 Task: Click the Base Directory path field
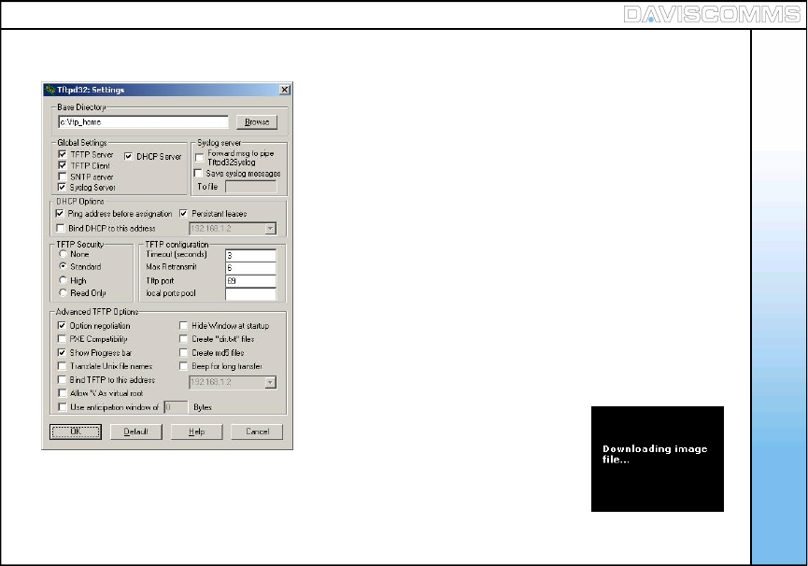click(142, 122)
